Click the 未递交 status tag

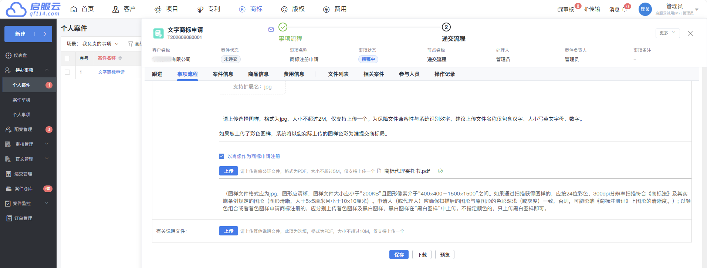point(231,59)
